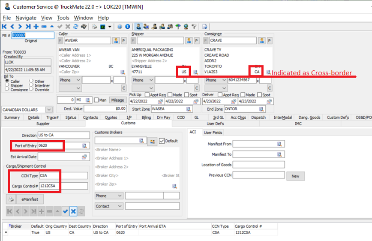Open Port of Entry lookup icon
The width and height of the screenshot is (372, 241).
click(84, 146)
